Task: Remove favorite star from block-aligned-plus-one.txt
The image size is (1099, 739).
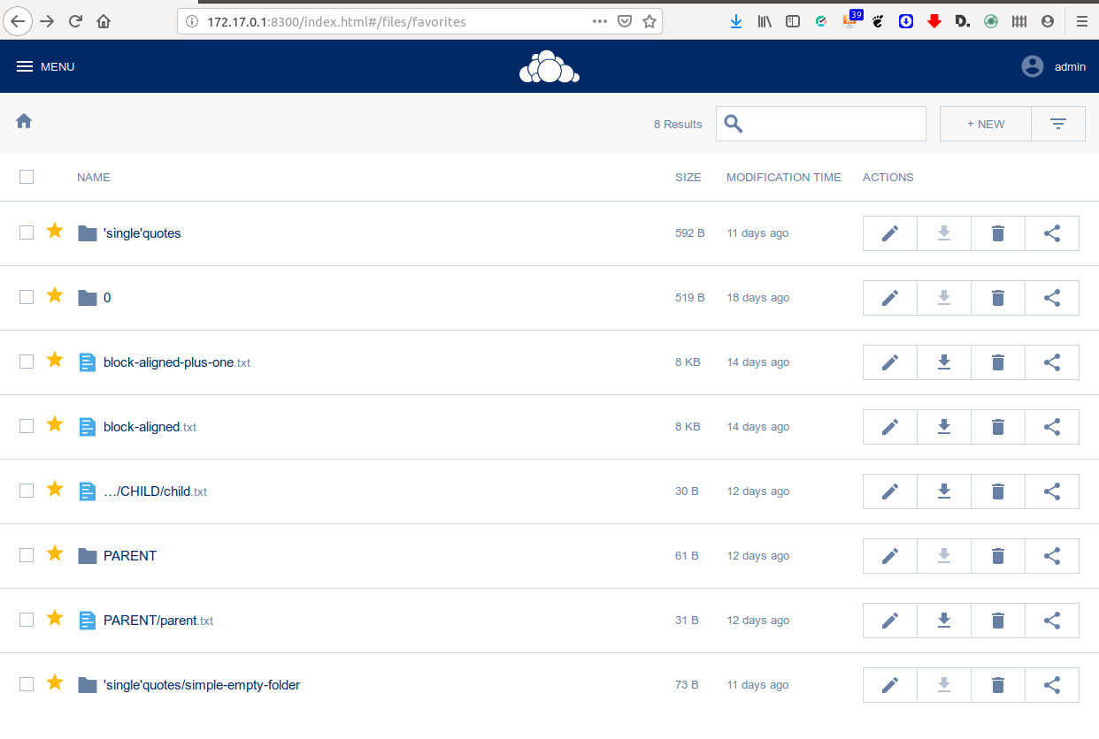Action: 55,360
